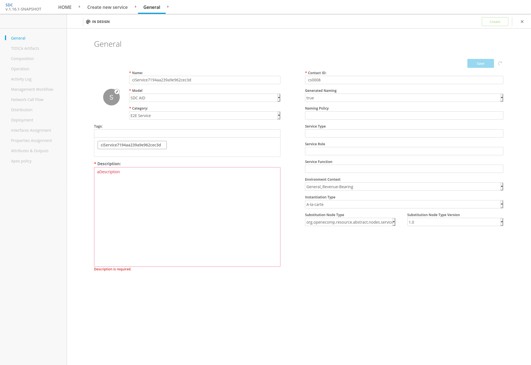Open the Model dropdown showing SDC AID

click(205, 98)
